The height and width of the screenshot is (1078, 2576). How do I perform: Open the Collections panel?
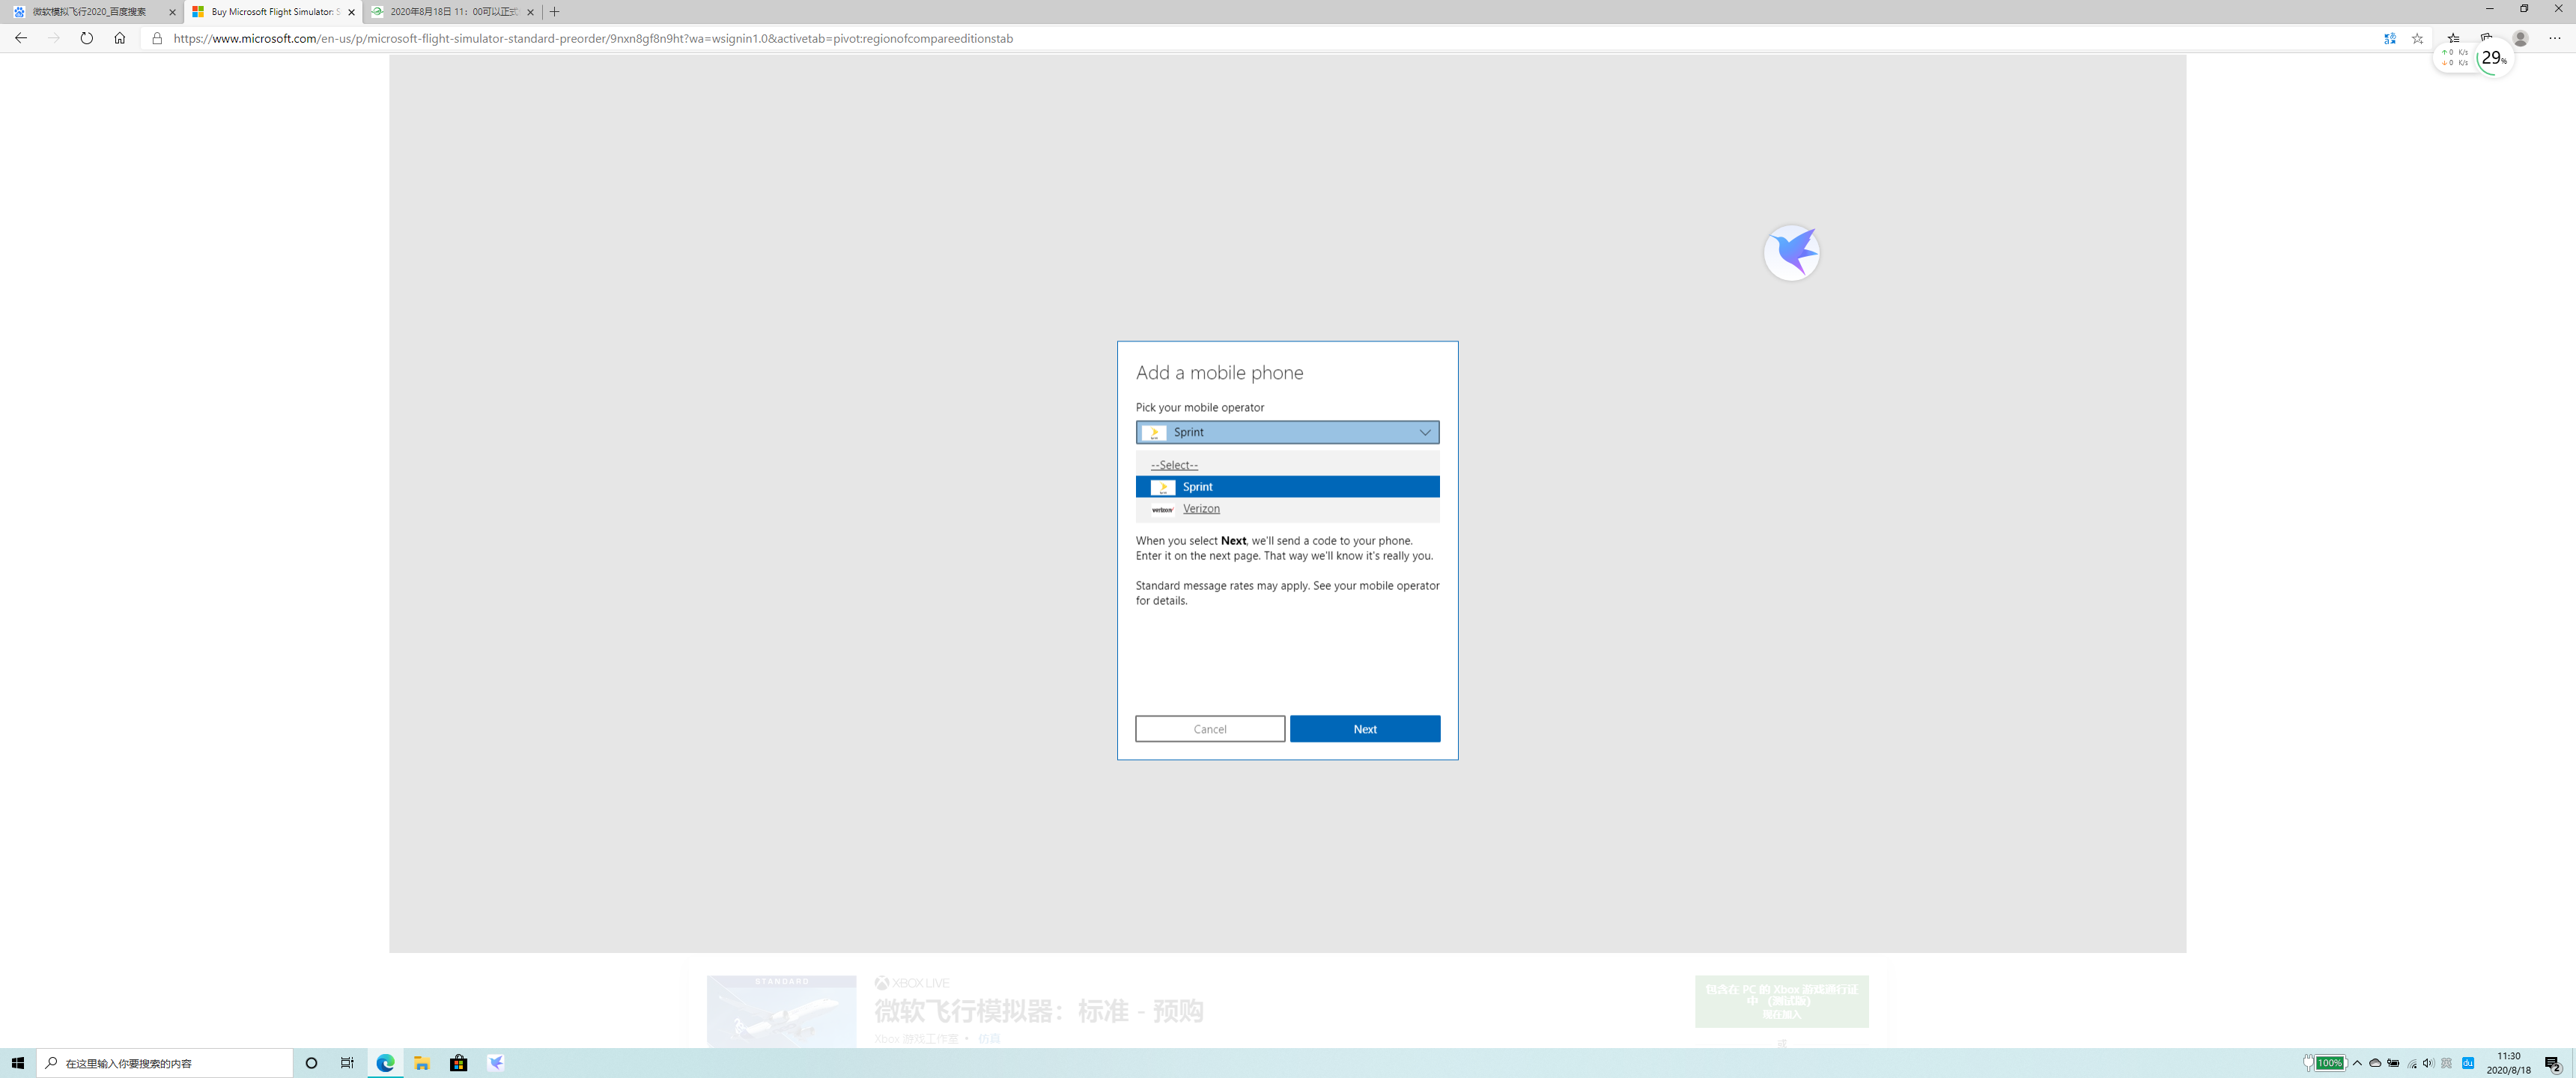click(2486, 36)
